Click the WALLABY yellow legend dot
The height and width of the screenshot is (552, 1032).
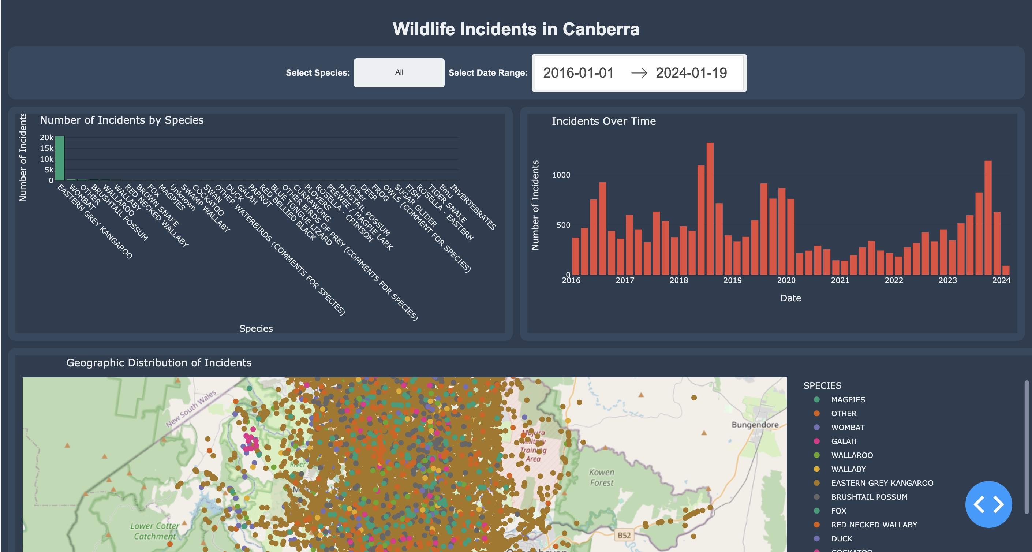pyautogui.click(x=817, y=469)
